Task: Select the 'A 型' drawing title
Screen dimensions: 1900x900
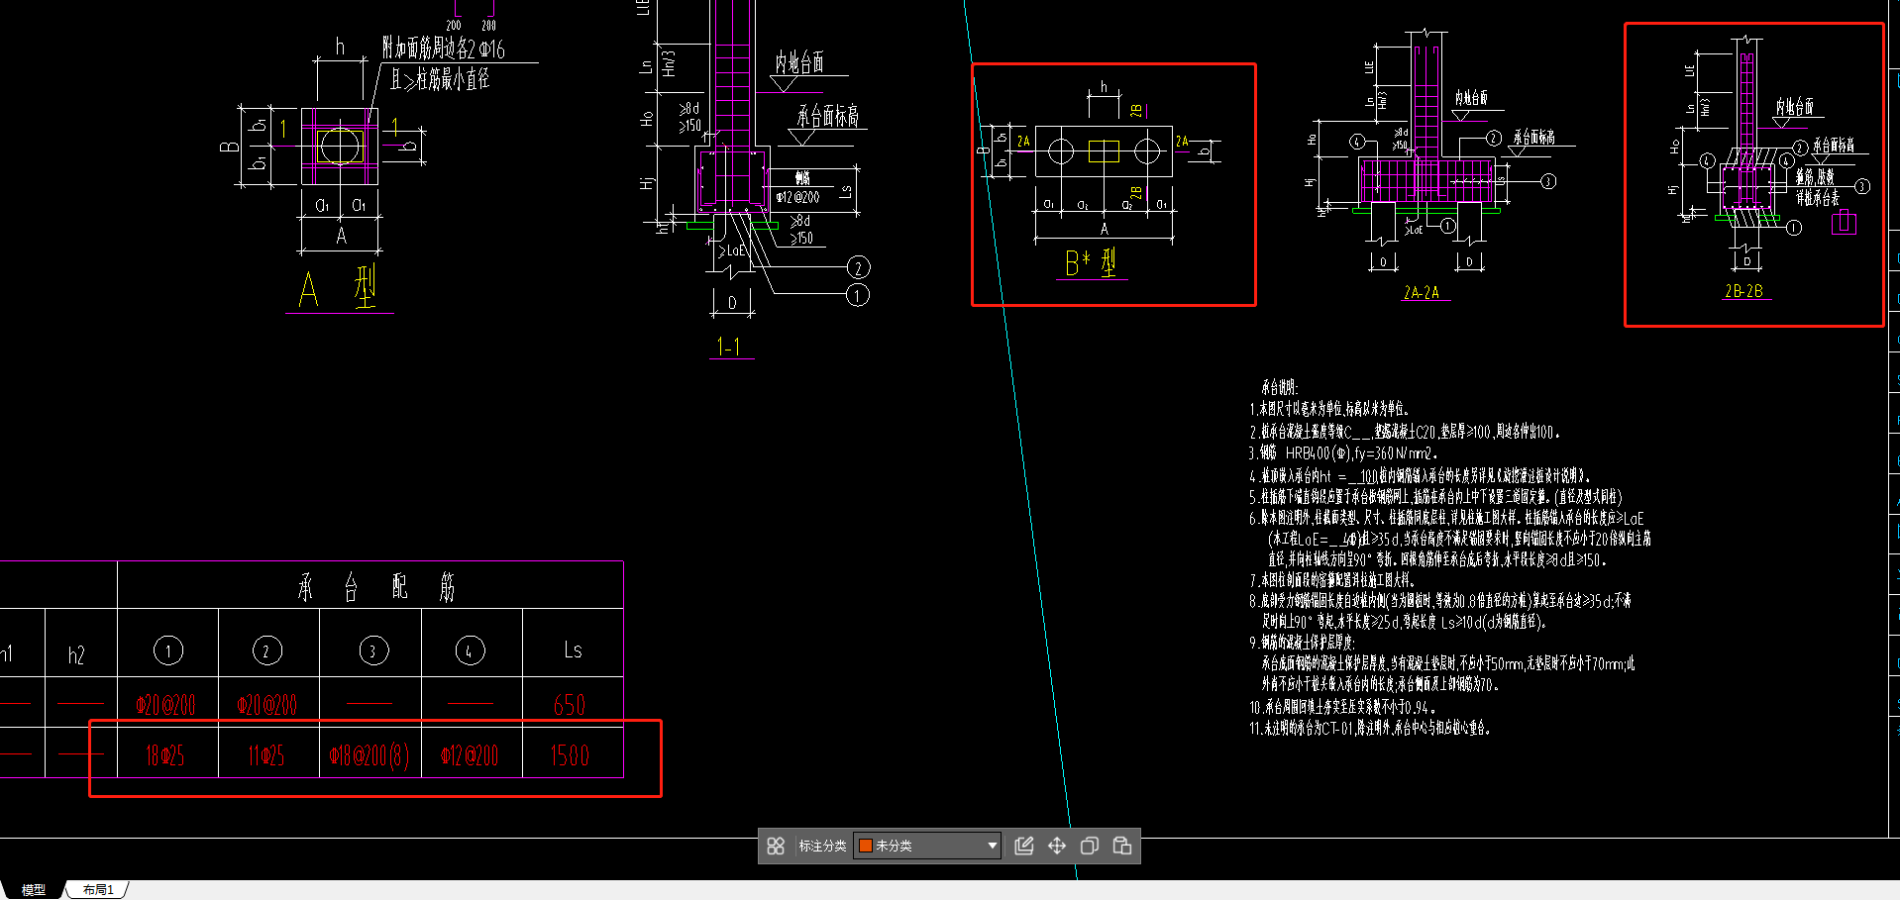Action: click(x=338, y=289)
